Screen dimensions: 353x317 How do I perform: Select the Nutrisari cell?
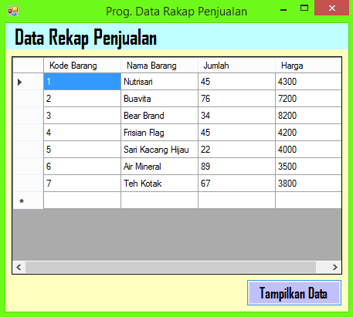[x=159, y=82]
